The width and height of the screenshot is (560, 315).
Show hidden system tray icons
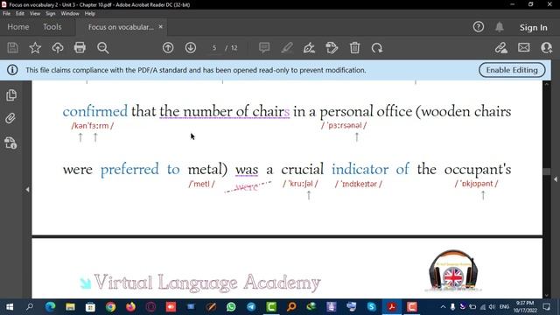tap(443, 307)
